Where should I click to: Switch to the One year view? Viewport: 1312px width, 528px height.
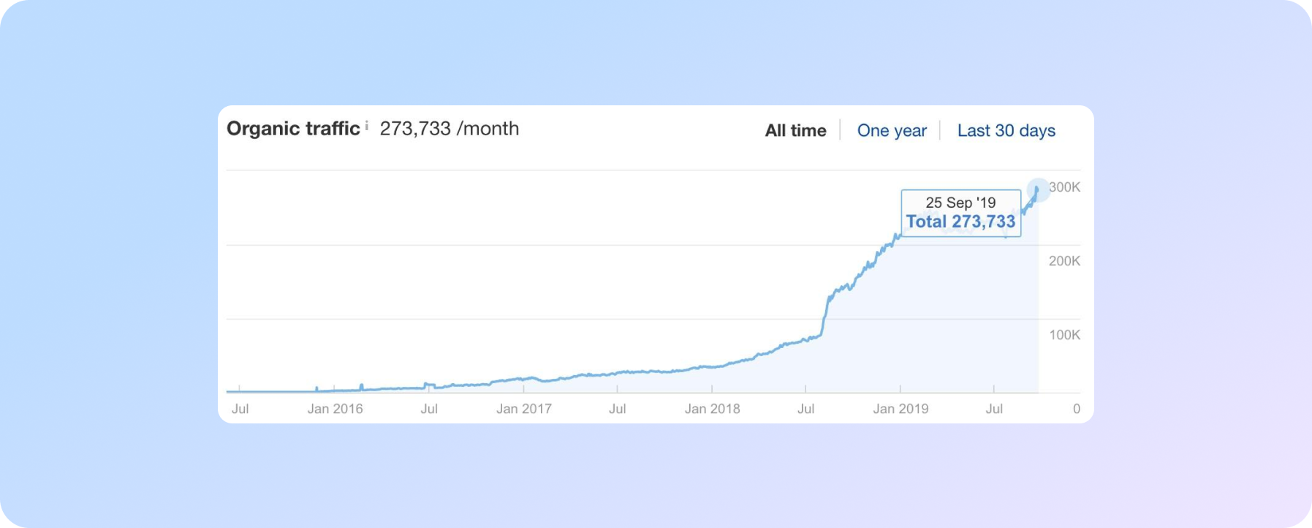(892, 130)
